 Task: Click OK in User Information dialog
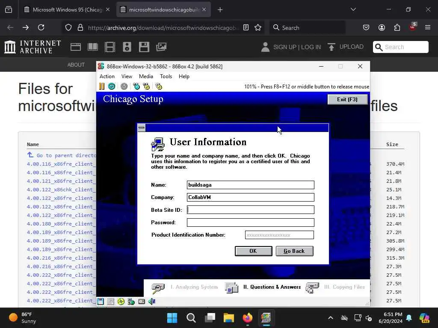tap(253, 251)
